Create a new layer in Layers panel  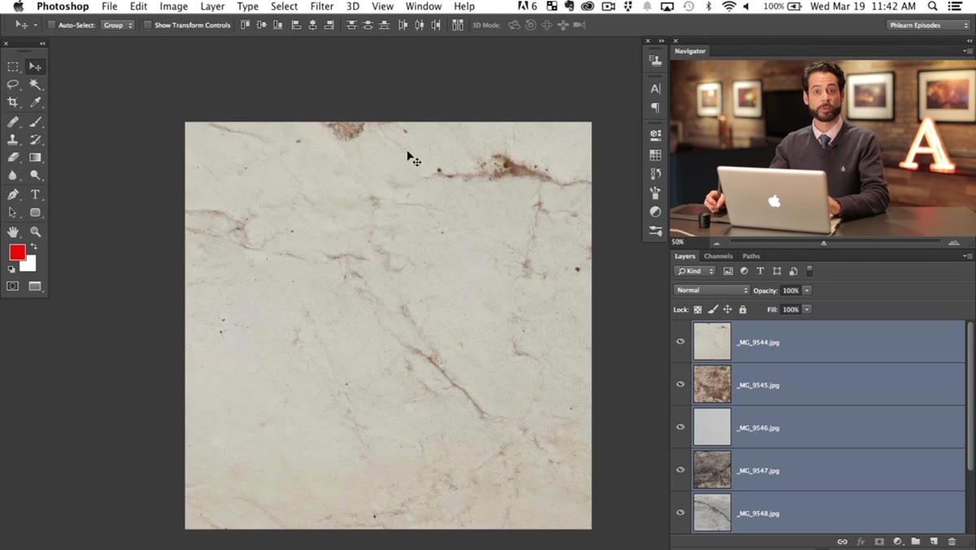934,542
